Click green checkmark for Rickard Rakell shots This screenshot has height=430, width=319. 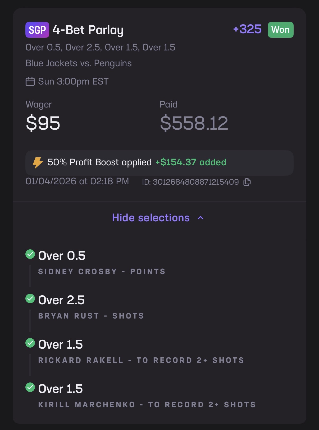click(30, 343)
